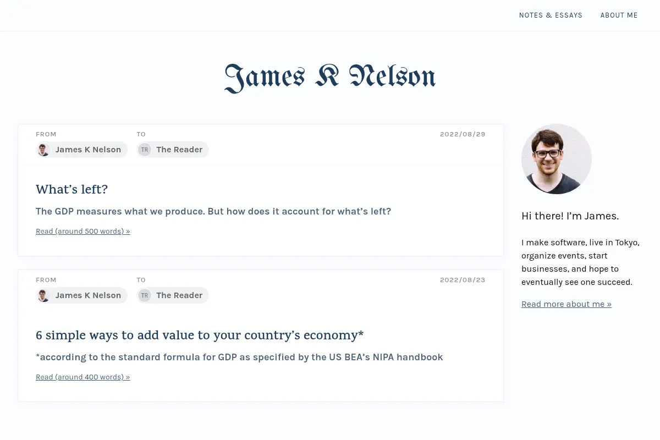660x440 pixels.
Task: Select James K Nelson chip in second post
Action: [81, 295]
